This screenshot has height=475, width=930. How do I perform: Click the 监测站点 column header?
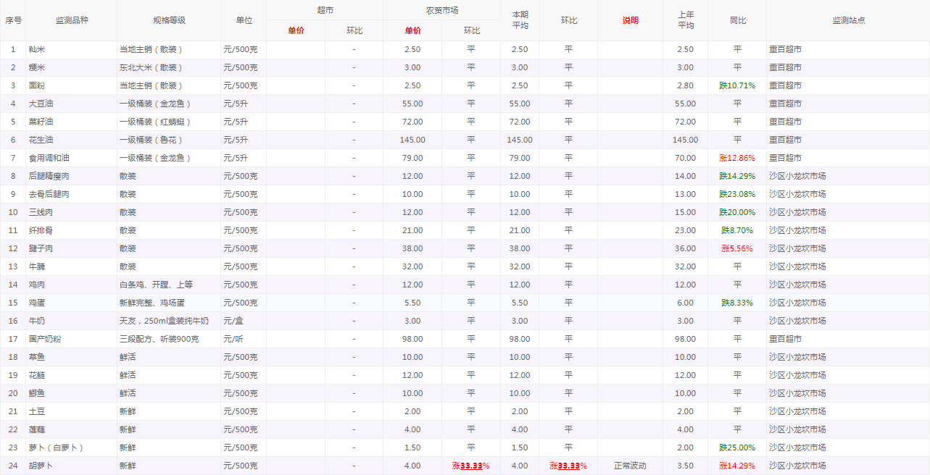[x=848, y=20]
